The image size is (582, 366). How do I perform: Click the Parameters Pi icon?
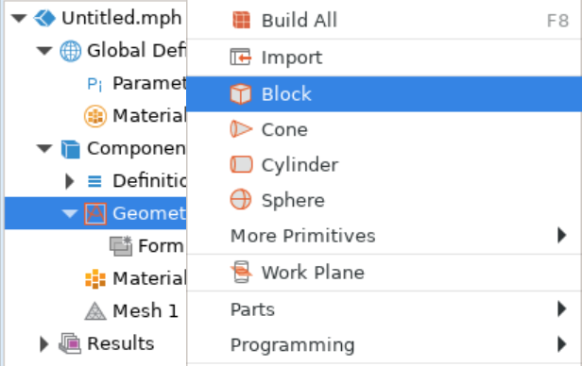point(94,84)
